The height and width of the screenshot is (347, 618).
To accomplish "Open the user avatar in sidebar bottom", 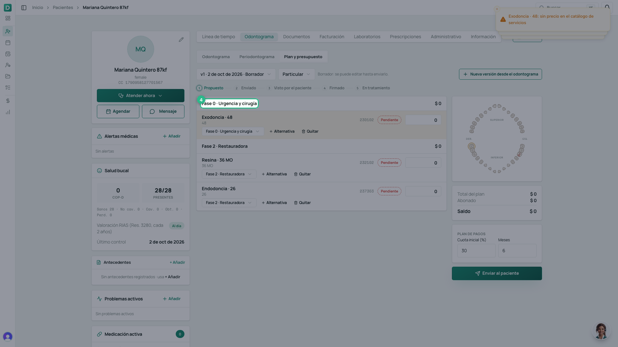I will pyautogui.click(x=8, y=336).
